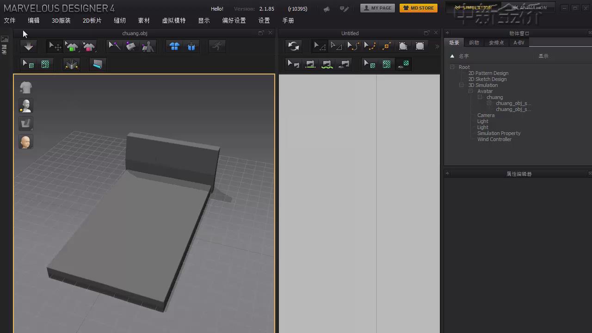This screenshot has height=333, width=592.
Task: Open the 编辑 menu
Action: click(34, 20)
